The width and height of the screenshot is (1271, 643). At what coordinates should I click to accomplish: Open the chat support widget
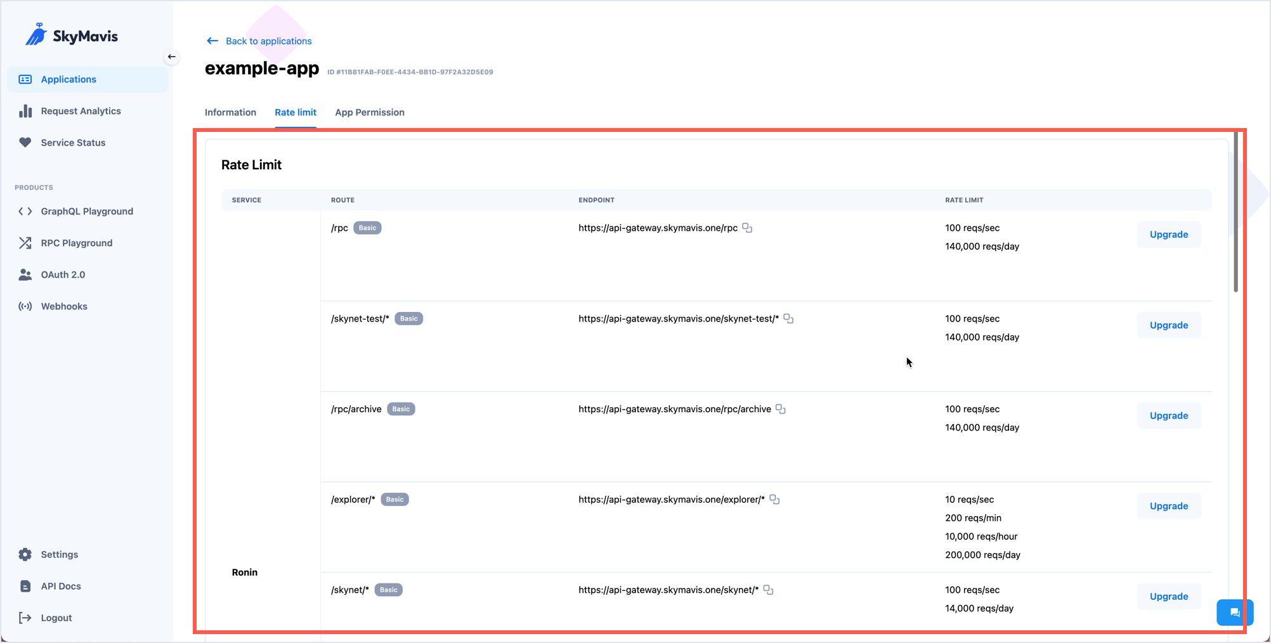1235,613
